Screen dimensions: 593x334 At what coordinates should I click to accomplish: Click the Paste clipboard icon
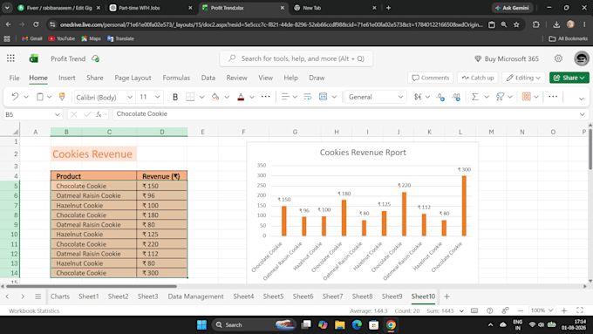40,97
